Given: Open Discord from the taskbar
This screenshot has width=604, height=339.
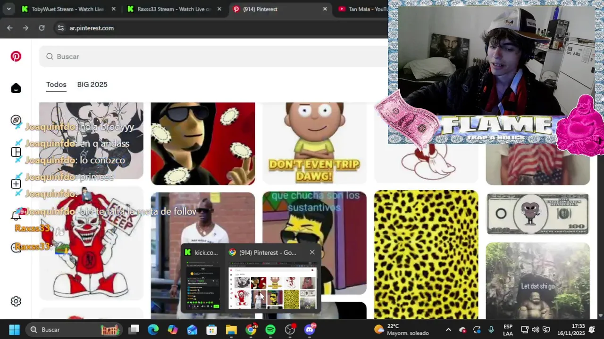Looking at the screenshot, I should pos(310,329).
